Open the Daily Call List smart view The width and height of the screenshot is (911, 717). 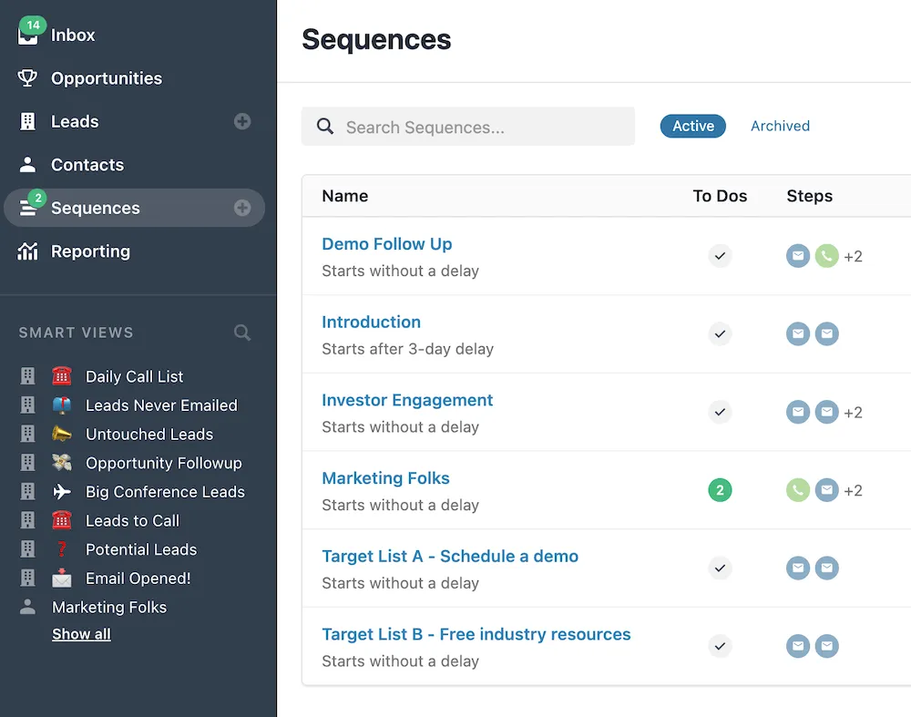(x=134, y=376)
